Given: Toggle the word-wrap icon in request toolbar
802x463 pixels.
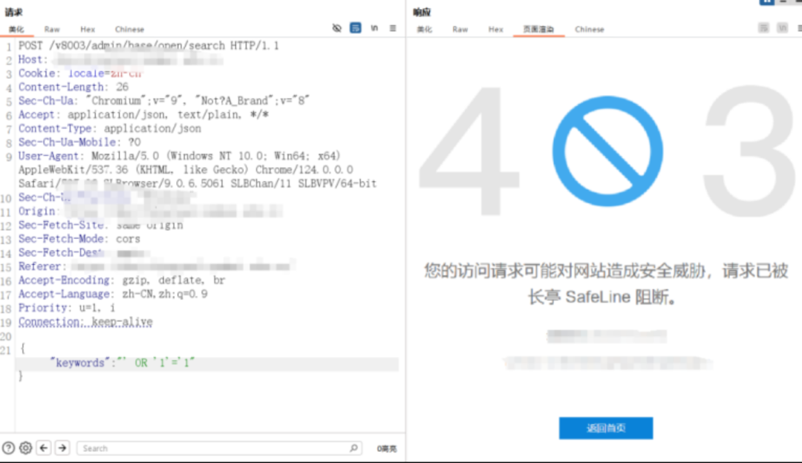Looking at the screenshot, I should pos(356,28).
